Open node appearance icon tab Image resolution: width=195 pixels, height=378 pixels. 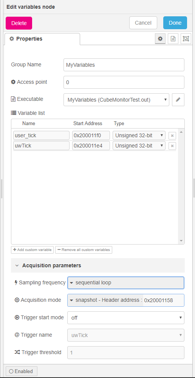point(186,39)
